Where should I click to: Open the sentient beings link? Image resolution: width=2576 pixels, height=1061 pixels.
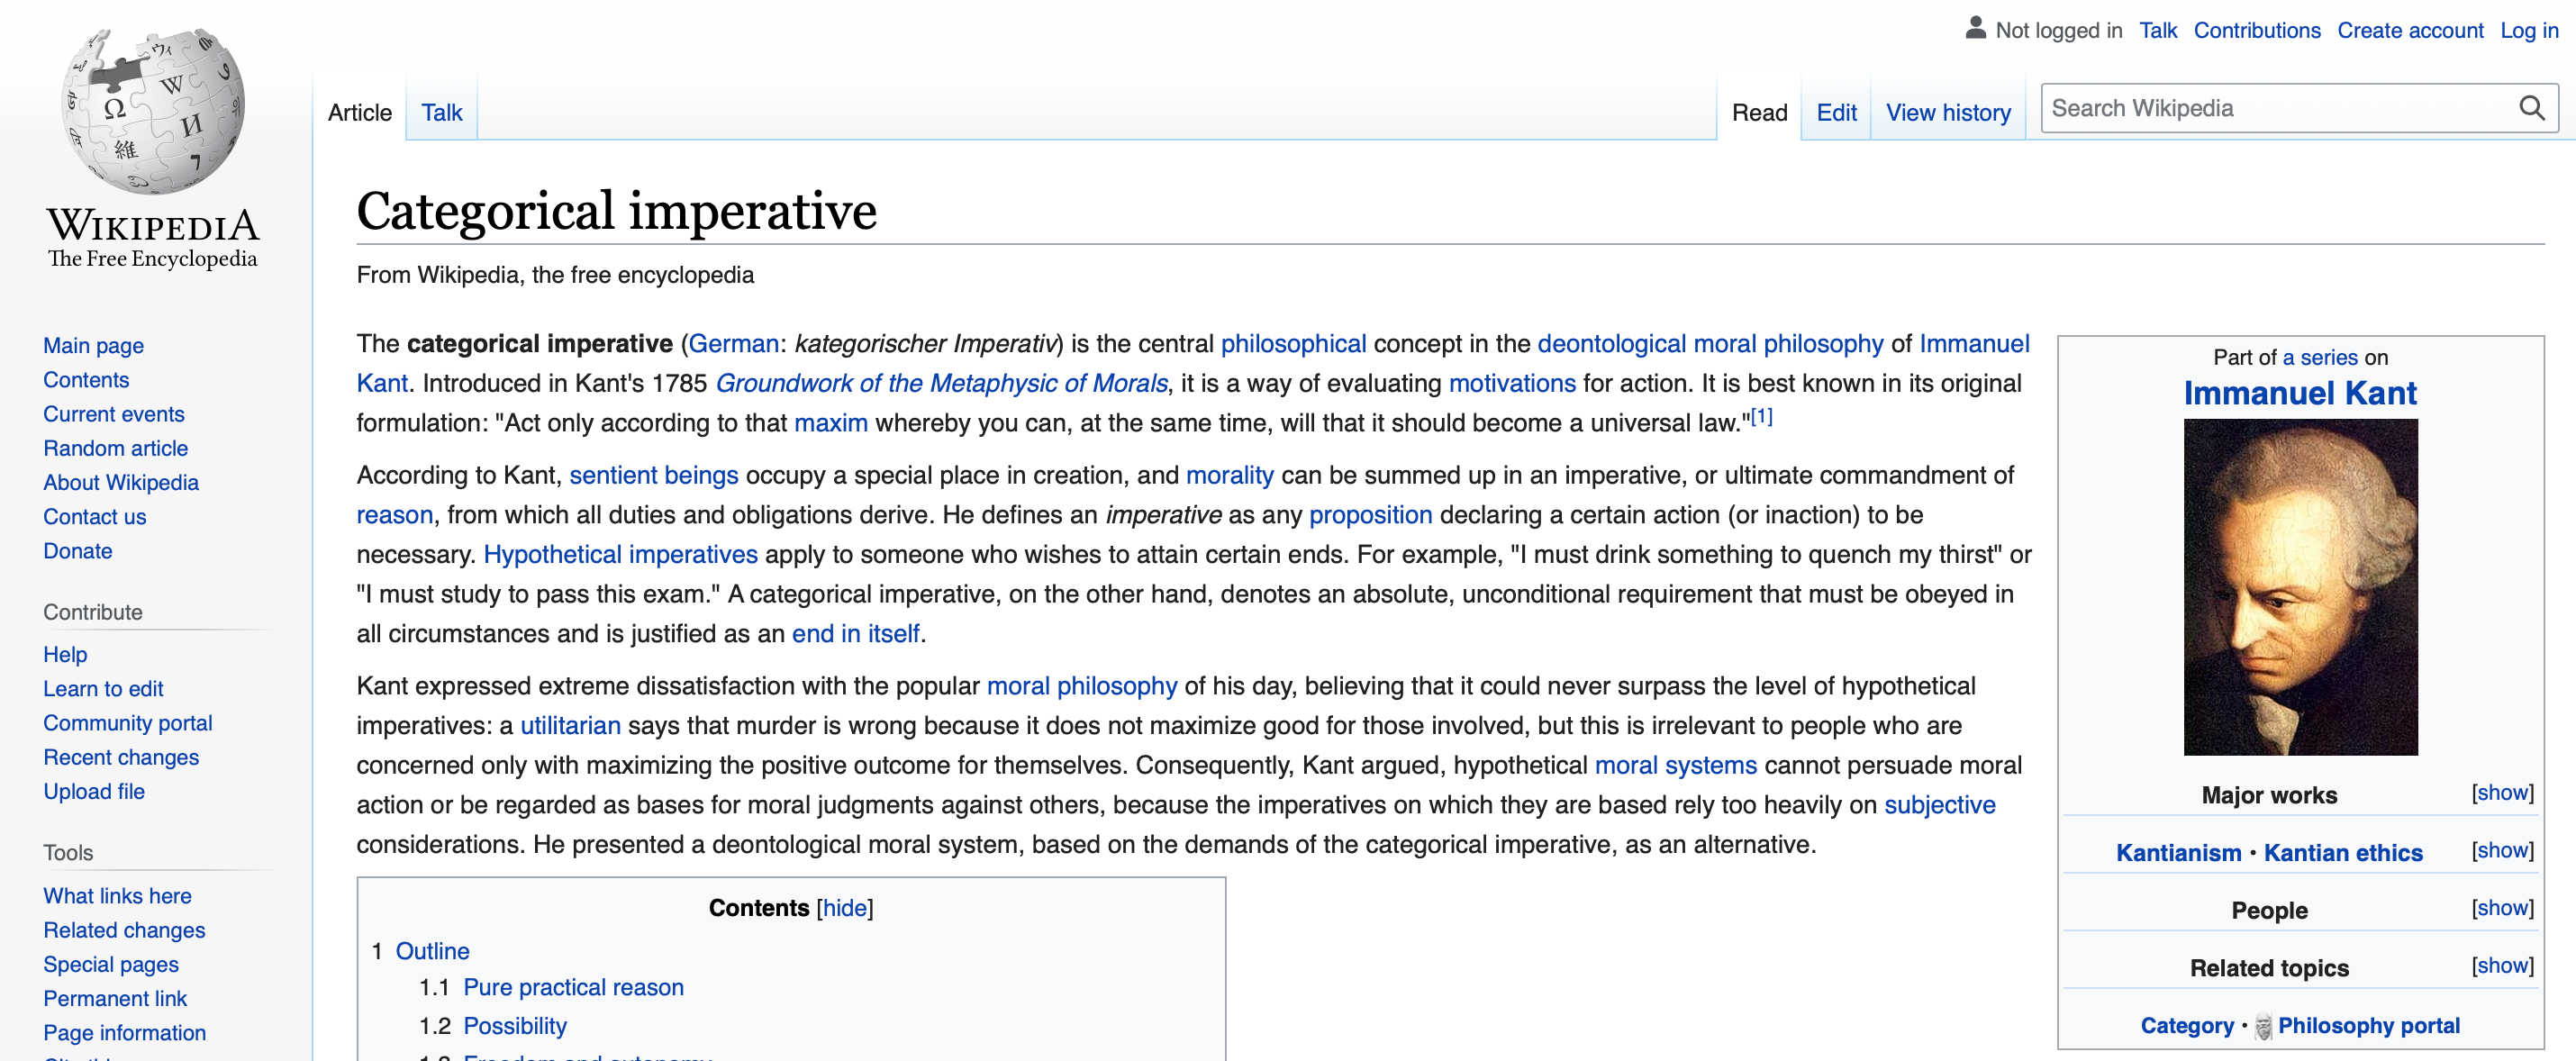(x=654, y=475)
